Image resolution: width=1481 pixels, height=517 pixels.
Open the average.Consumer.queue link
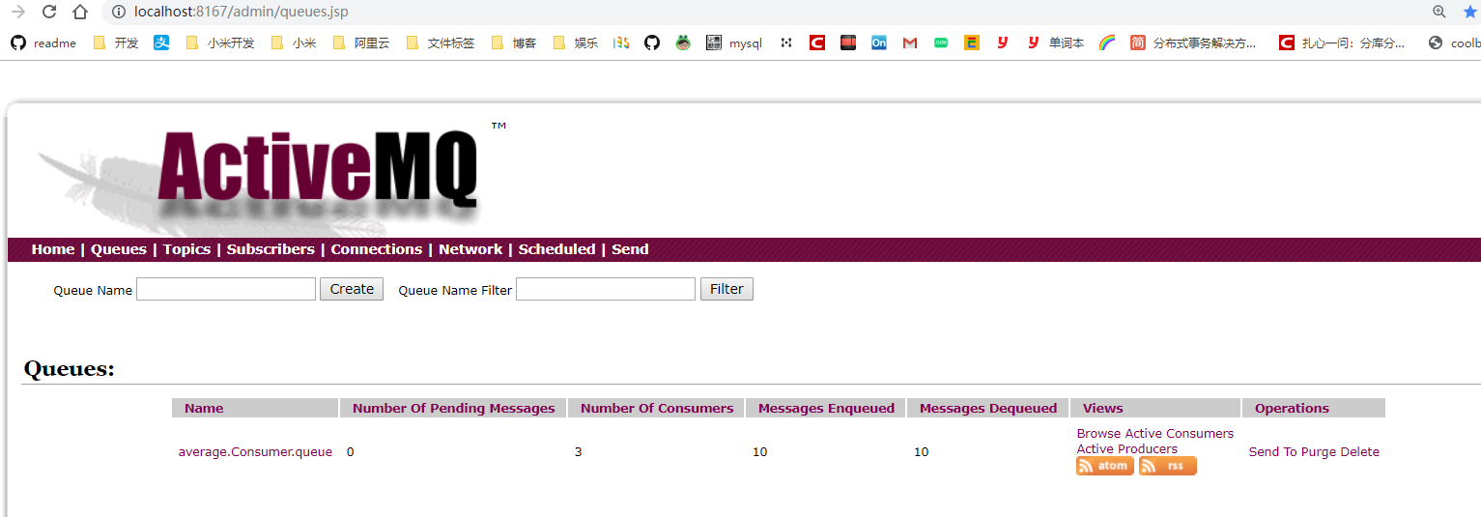(x=255, y=452)
